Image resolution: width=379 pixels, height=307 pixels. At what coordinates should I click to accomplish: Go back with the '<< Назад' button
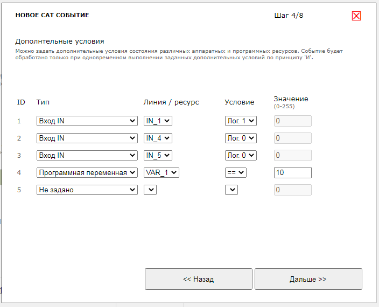click(x=198, y=279)
